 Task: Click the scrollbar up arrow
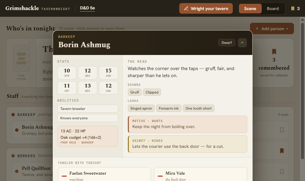point(302,19)
